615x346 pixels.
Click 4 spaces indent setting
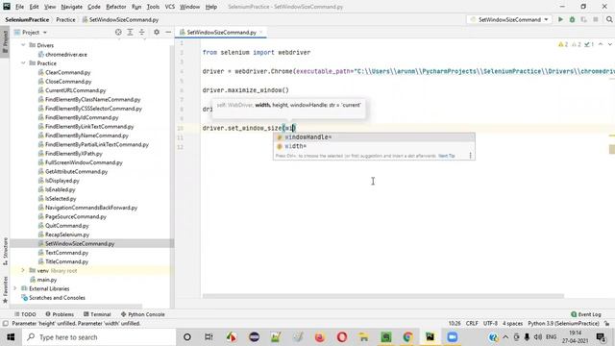tap(512, 323)
